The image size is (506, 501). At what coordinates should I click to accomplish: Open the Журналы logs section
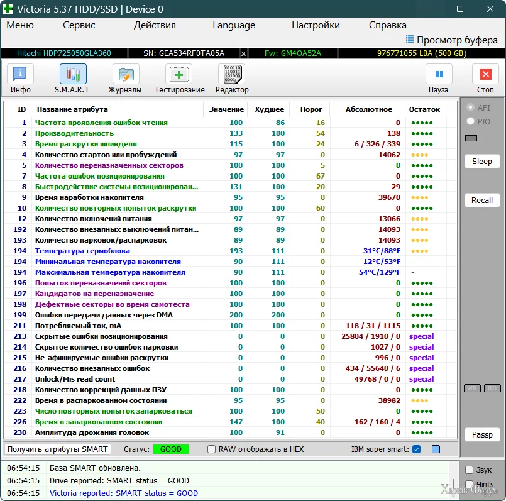coord(124,78)
